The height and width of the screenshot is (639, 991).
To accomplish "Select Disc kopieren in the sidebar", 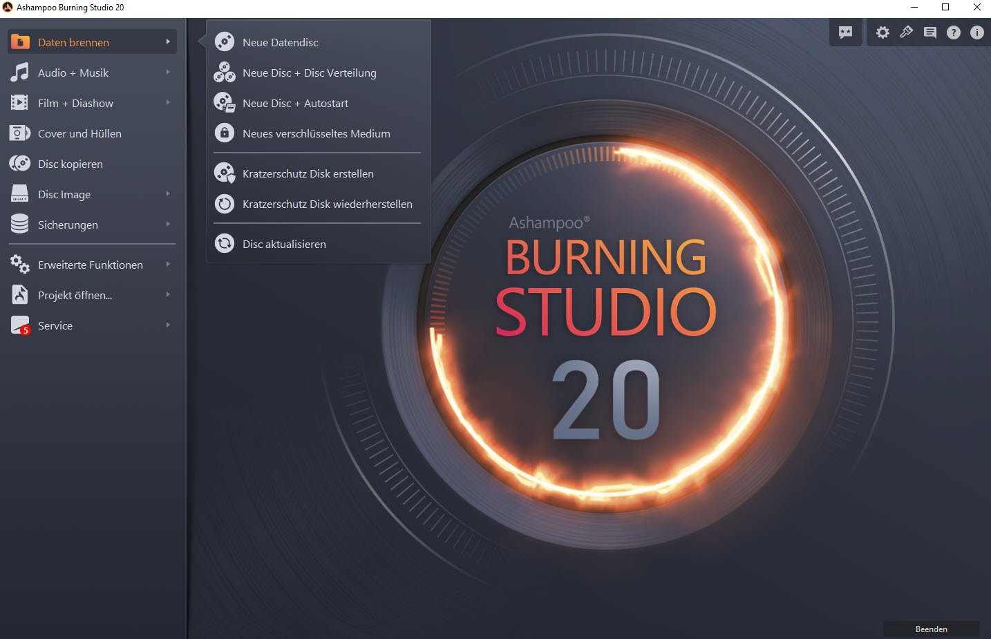I will [92, 164].
